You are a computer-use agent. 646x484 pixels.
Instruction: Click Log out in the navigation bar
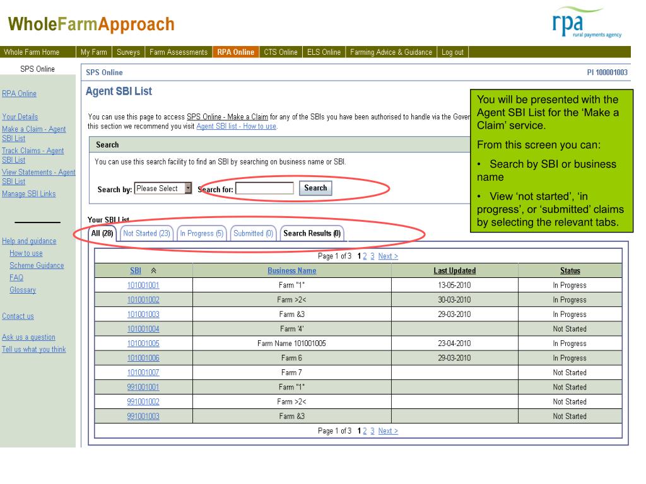[x=452, y=52]
